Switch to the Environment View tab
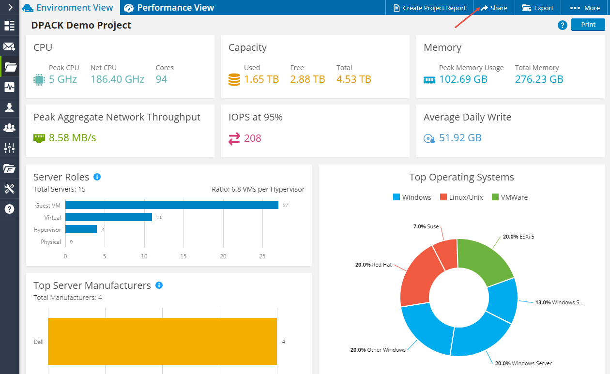The image size is (610, 374). click(68, 8)
